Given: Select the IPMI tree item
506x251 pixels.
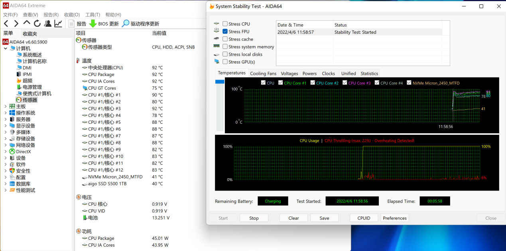Looking at the screenshot, I should tap(27, 74).
